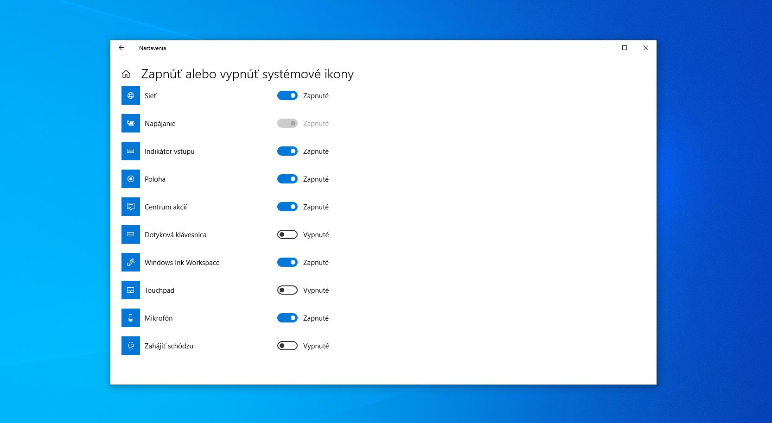Image resolution: width=772 pixels, height=423 pixels.
Task: Click the Napájanie battery icon
Action: click(x=131, y=123)
